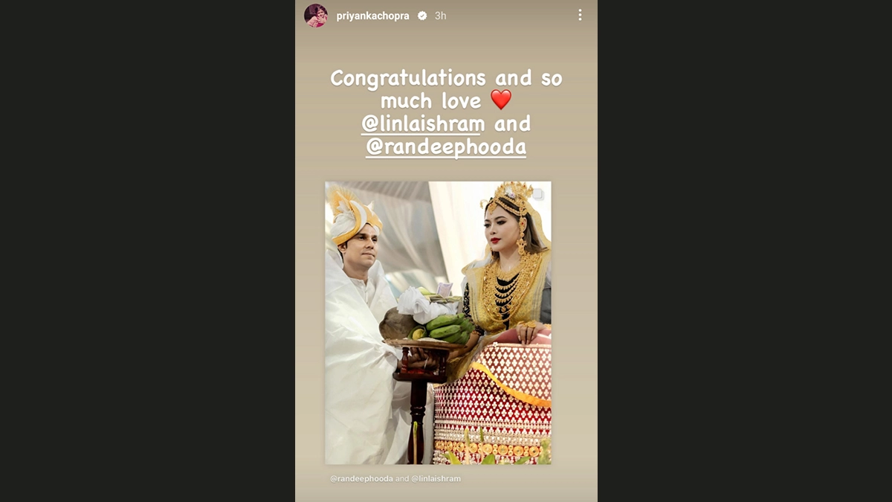Open the underlined @linlaishram mention

(x=423, y=123)
